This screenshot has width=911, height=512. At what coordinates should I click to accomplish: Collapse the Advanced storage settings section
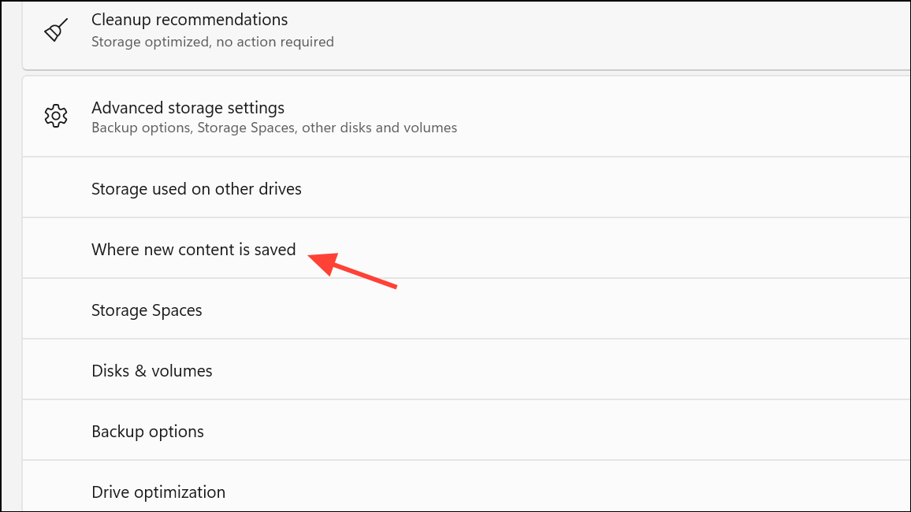(x=467, y=116)
